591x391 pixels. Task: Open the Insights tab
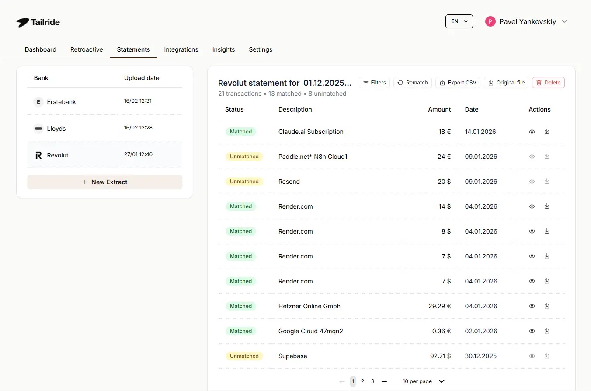point(223,49)
